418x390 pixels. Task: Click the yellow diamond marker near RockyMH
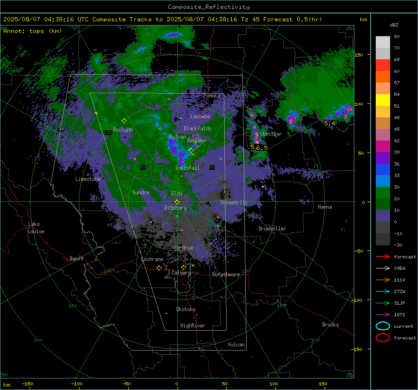tap(124, 121)
